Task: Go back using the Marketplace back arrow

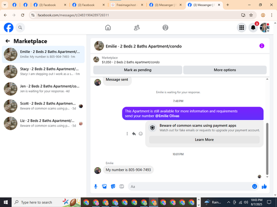Action: [x=8, y=41]
